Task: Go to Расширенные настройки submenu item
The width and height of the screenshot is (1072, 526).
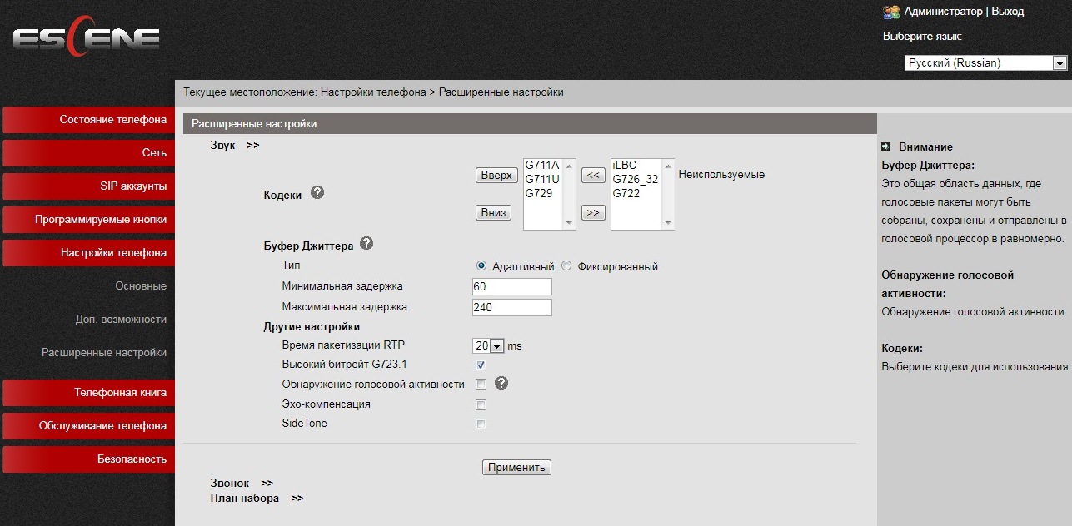Action: coord(104,353)
